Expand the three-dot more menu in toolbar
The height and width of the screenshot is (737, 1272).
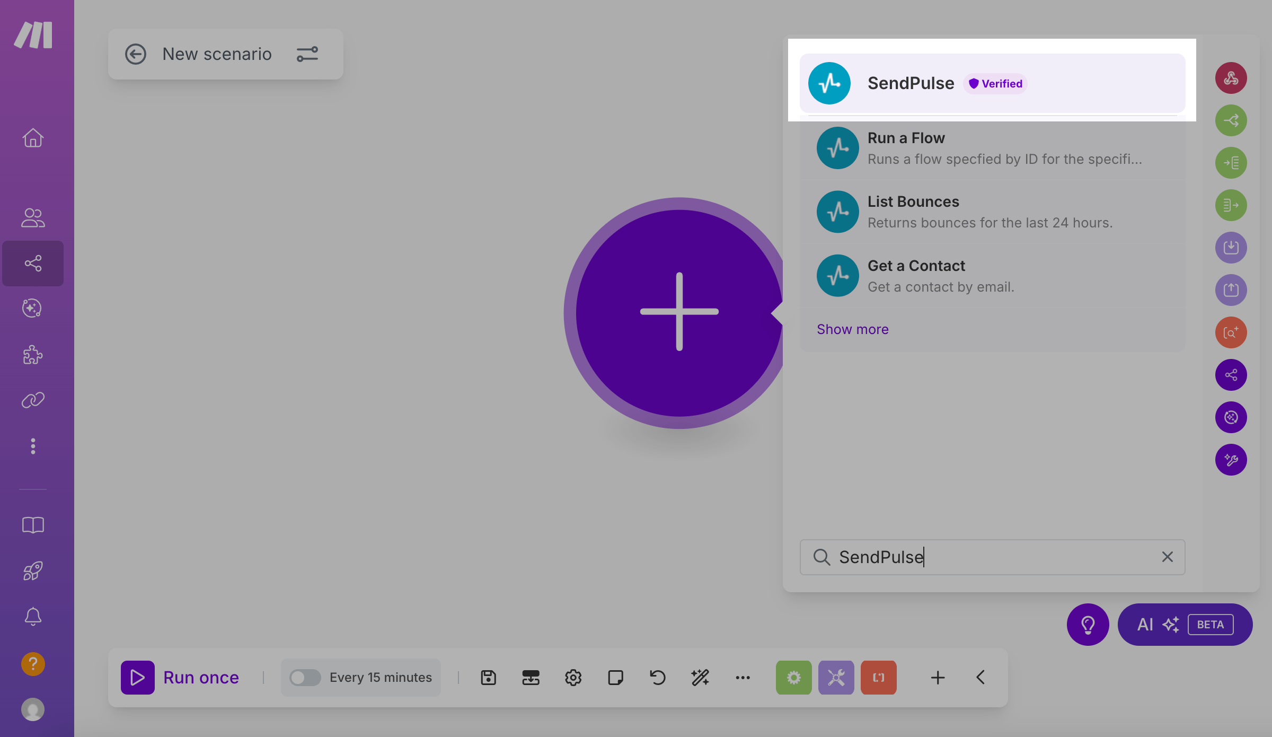tap(743, 678)
